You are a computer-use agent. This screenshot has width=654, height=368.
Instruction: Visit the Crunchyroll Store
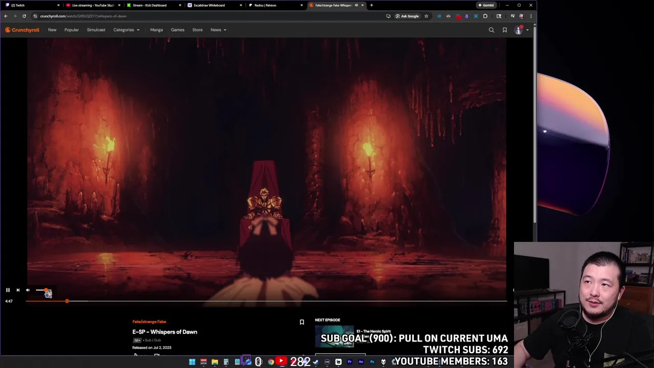point(197,30)
